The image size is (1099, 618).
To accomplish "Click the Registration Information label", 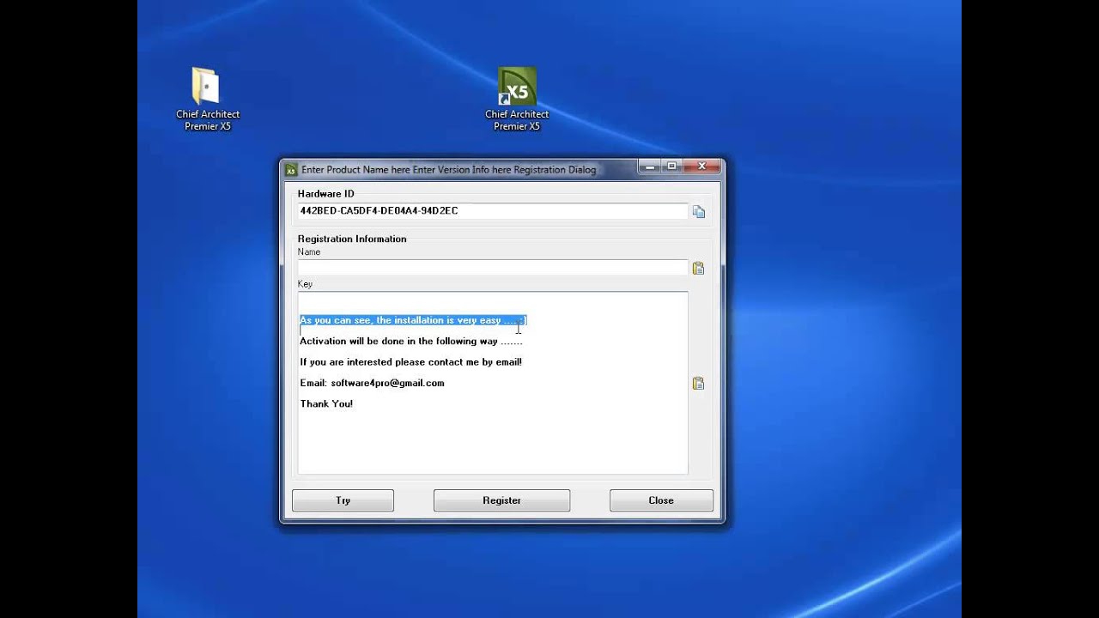I will (352, 239).
